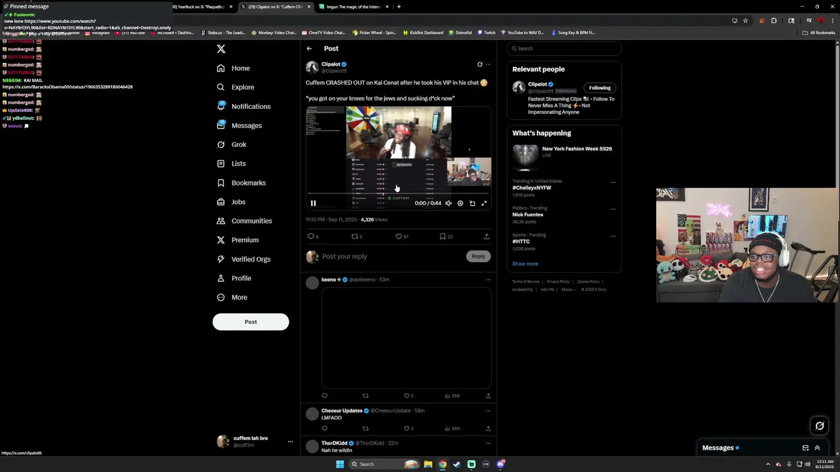Open more options for #ChelleyxNYFW trend
840x472 pixels.
(x=613, y=182)
